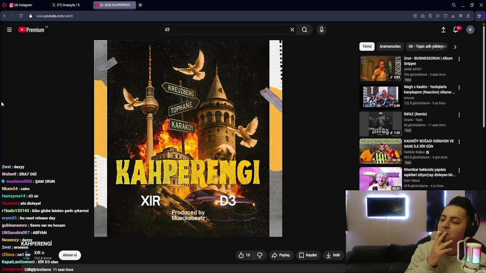Open the browser downloads icon
This screenshot has height=273, width=486.
coord(453,16)
